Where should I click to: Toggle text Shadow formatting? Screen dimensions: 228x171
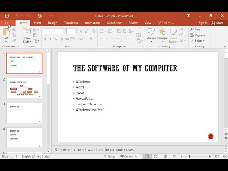coord(62,39)
